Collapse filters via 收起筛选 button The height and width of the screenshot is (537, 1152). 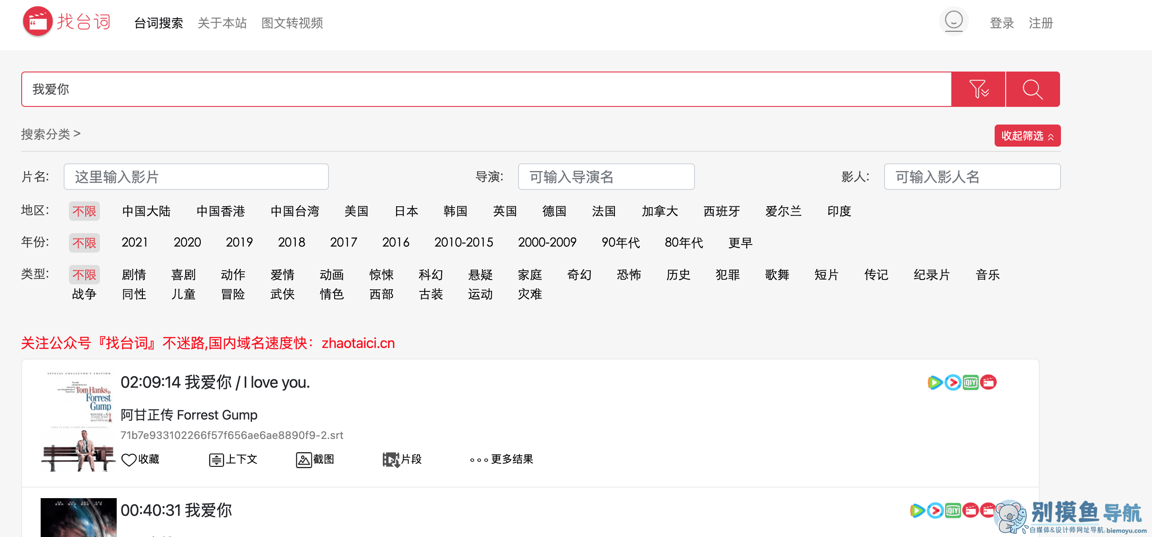(1027, 136)
